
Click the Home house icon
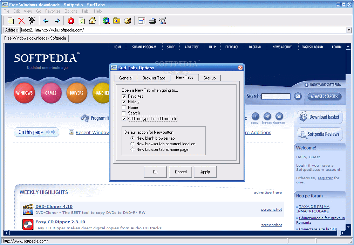[92, 21]
